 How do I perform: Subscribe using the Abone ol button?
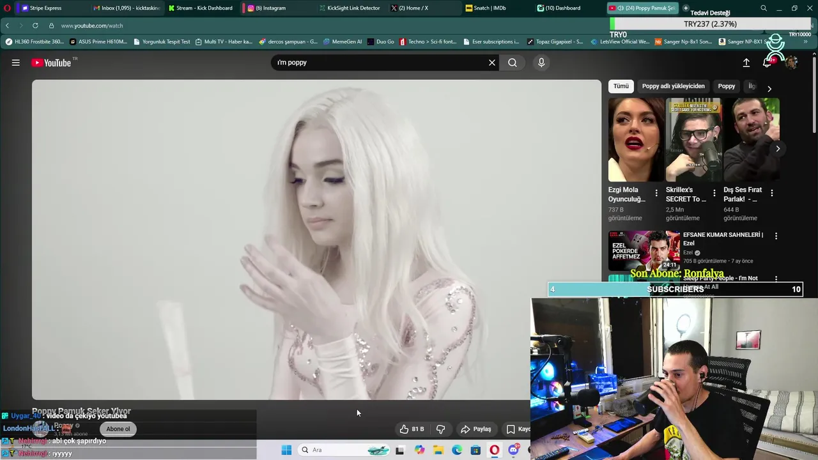118,429
